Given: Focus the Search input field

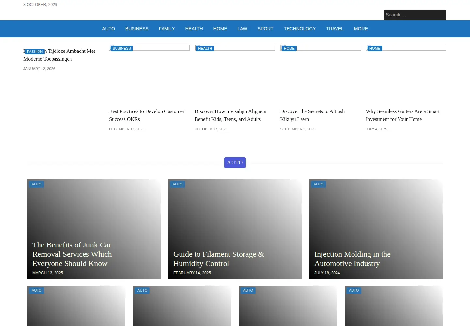Looking at the screenshot, I should 415,15.
